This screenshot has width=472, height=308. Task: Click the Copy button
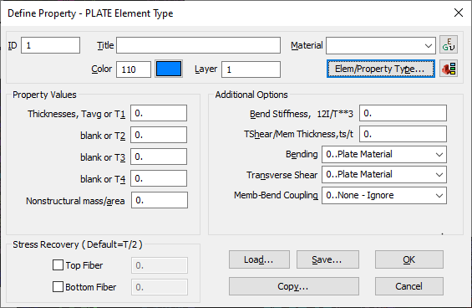294,286
